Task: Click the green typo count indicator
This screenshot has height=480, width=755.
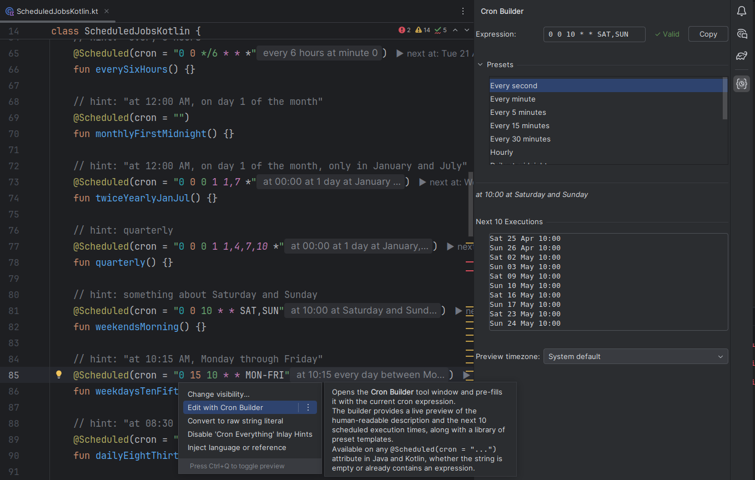Action: coord(441,30)
